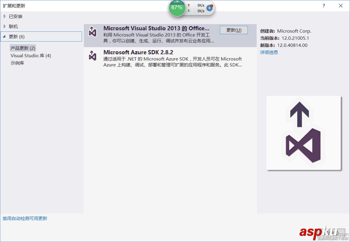Select 产品更新 (2) in the sidebar

click(x=23, y=48)
